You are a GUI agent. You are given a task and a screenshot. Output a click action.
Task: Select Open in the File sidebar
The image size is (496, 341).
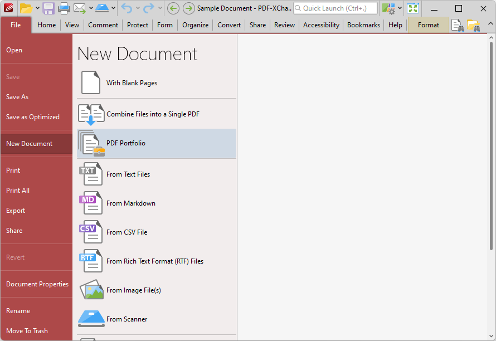[x=36, y=50]
